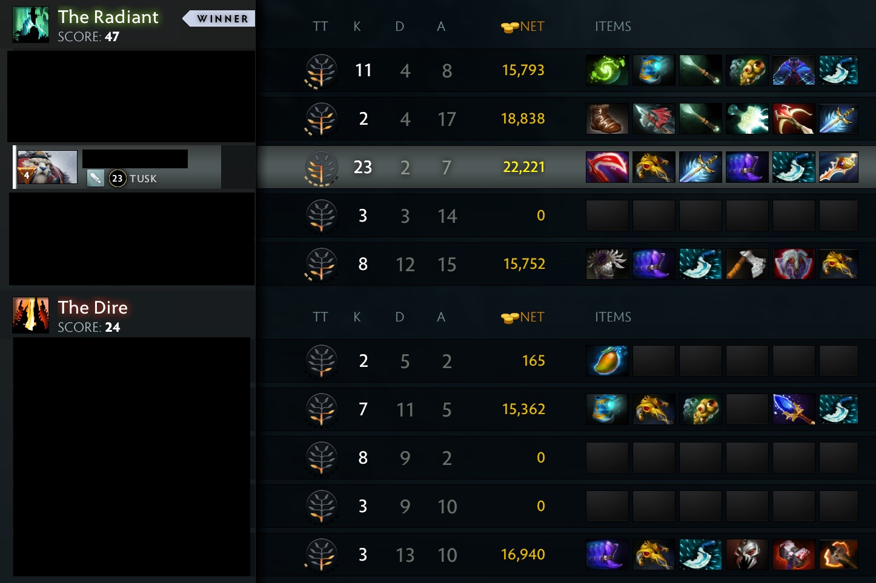Click the Refresher Orb item in first Radiant row
Viewport: 876px width, 583px height.
pos(607,70)
